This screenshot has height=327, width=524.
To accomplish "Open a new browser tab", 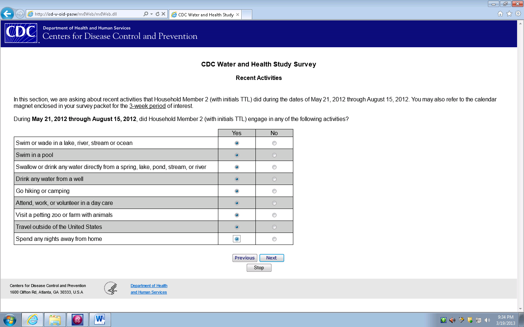I will pyautogui.click(x=247, y=15).
